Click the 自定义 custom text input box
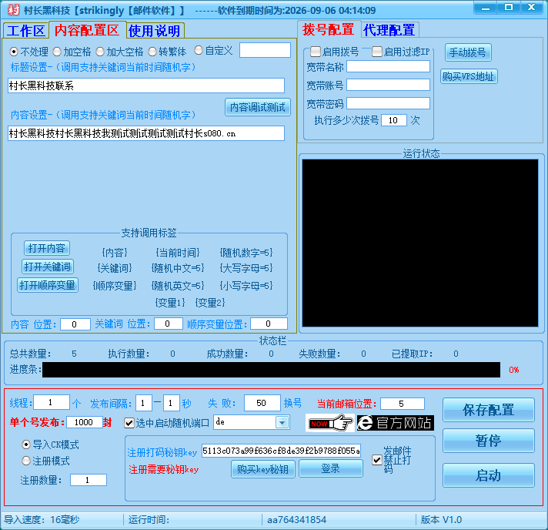Image resolution: width=548 pixels, height=530 pixels. pos(265,50)
